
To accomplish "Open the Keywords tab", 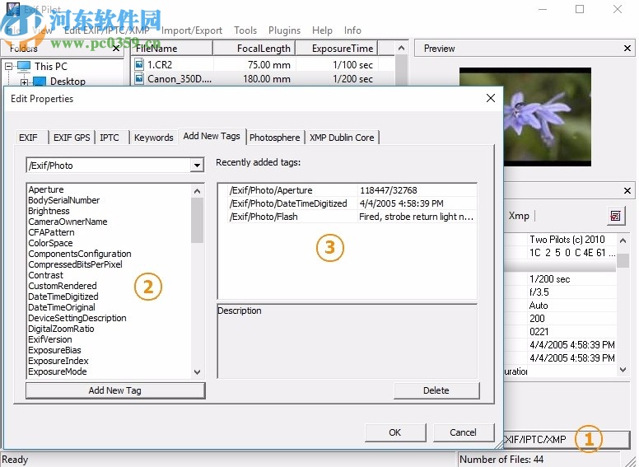I will pyautogui.click(x=154, y=138).
